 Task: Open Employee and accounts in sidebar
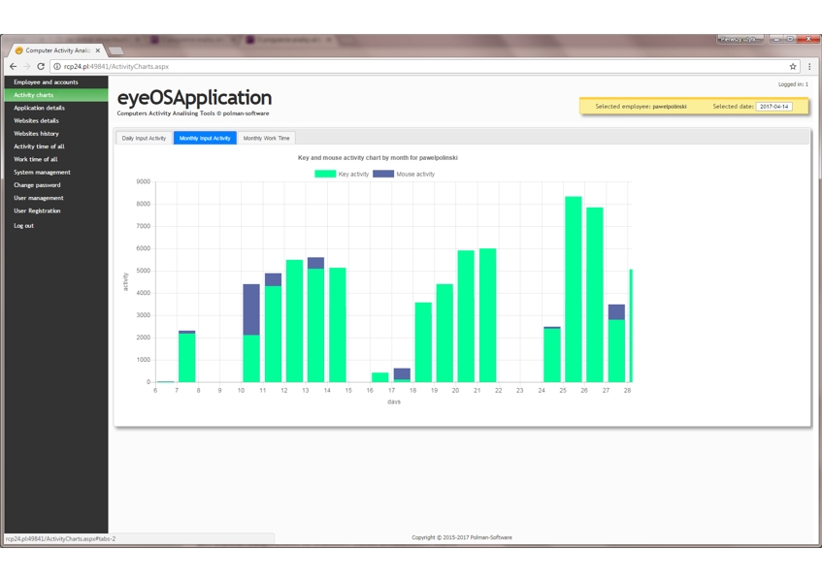(46, 82)
